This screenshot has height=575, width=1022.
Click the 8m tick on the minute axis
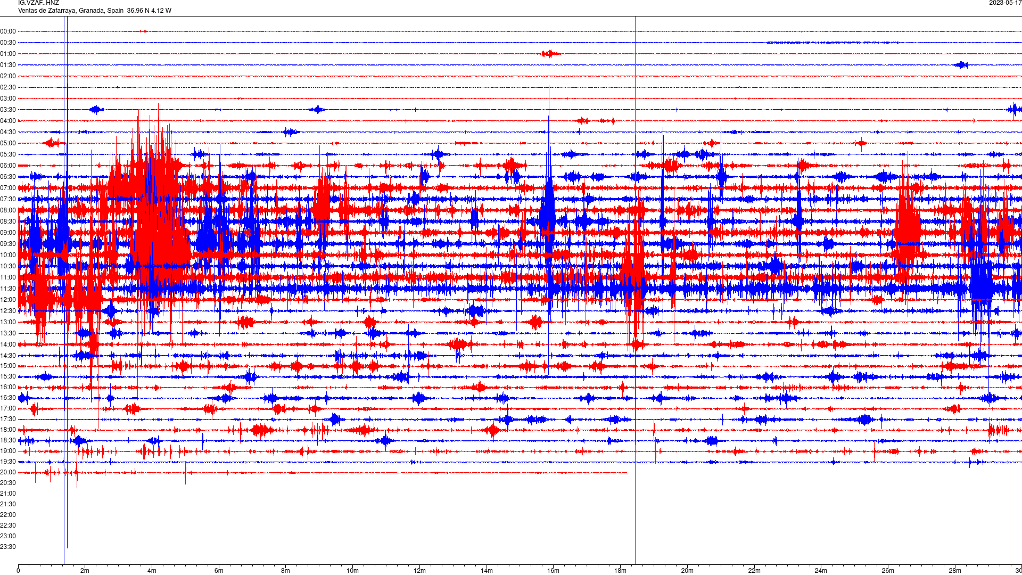(x=286, y=571)
